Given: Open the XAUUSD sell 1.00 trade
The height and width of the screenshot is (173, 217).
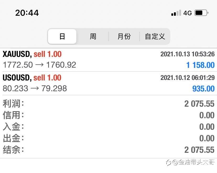Looking at the screenshot, I should tap(109, 60).
